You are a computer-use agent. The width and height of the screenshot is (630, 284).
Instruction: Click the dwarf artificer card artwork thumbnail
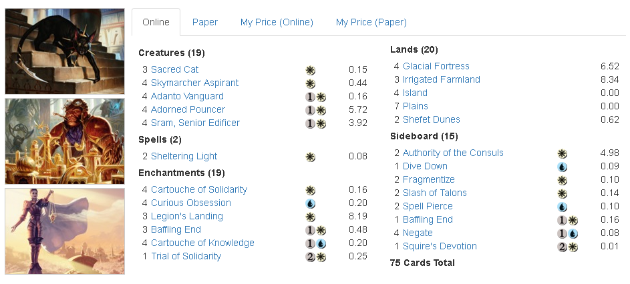[x=65, y=141]
